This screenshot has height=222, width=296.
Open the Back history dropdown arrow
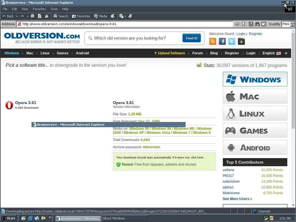[x=17, y=16]
